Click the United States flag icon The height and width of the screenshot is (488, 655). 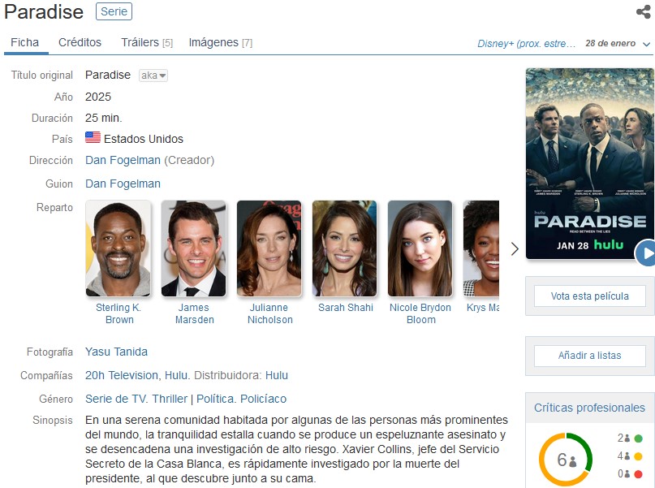(93, 137)
